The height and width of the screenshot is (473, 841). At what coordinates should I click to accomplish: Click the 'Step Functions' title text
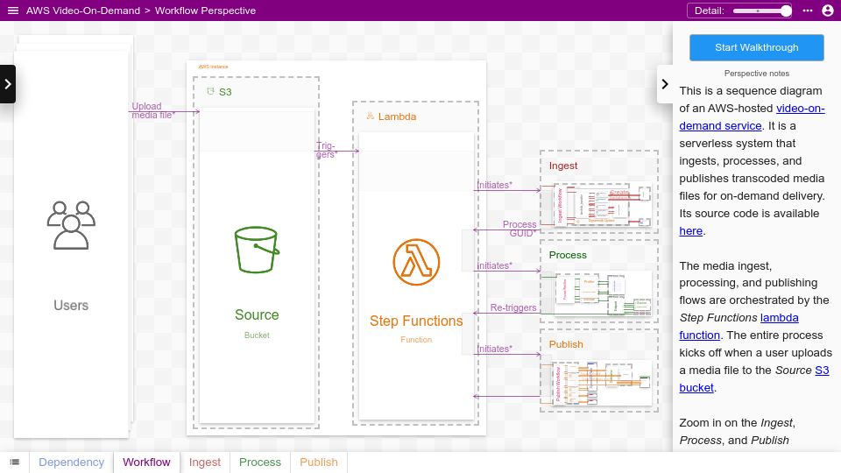(x=416, y=321)
